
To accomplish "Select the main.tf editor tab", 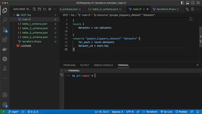I will [137, 9].
